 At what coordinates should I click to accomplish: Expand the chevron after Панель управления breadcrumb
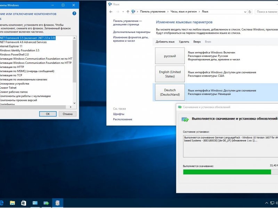pyautogui.click(x=168, y=12)
